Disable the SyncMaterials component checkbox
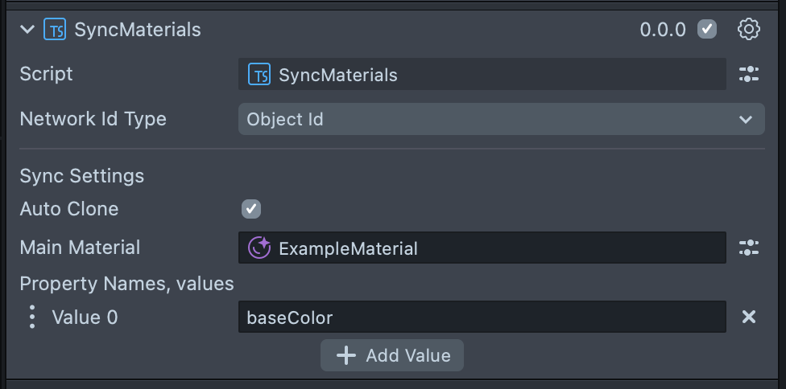The height and width of the screenshot is (389, 786). pos(707,30)
